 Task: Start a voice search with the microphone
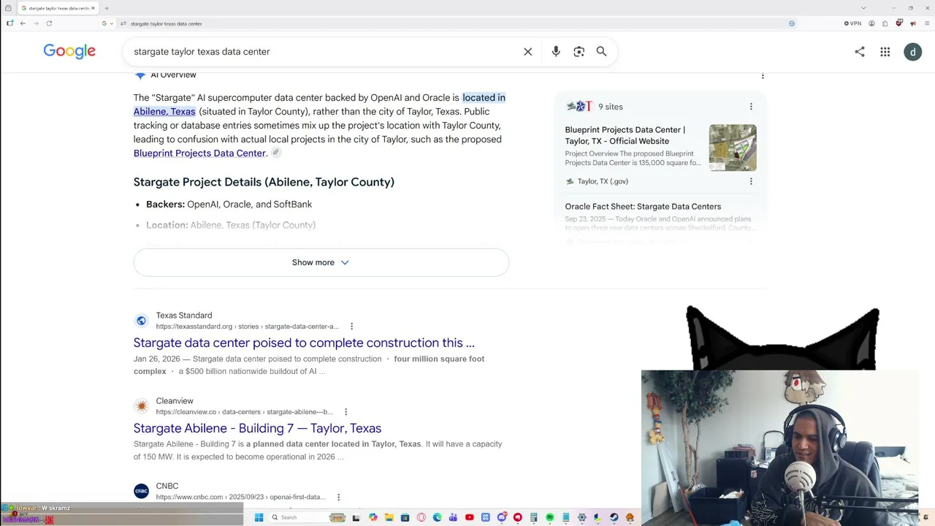click(x=556, y=52)
